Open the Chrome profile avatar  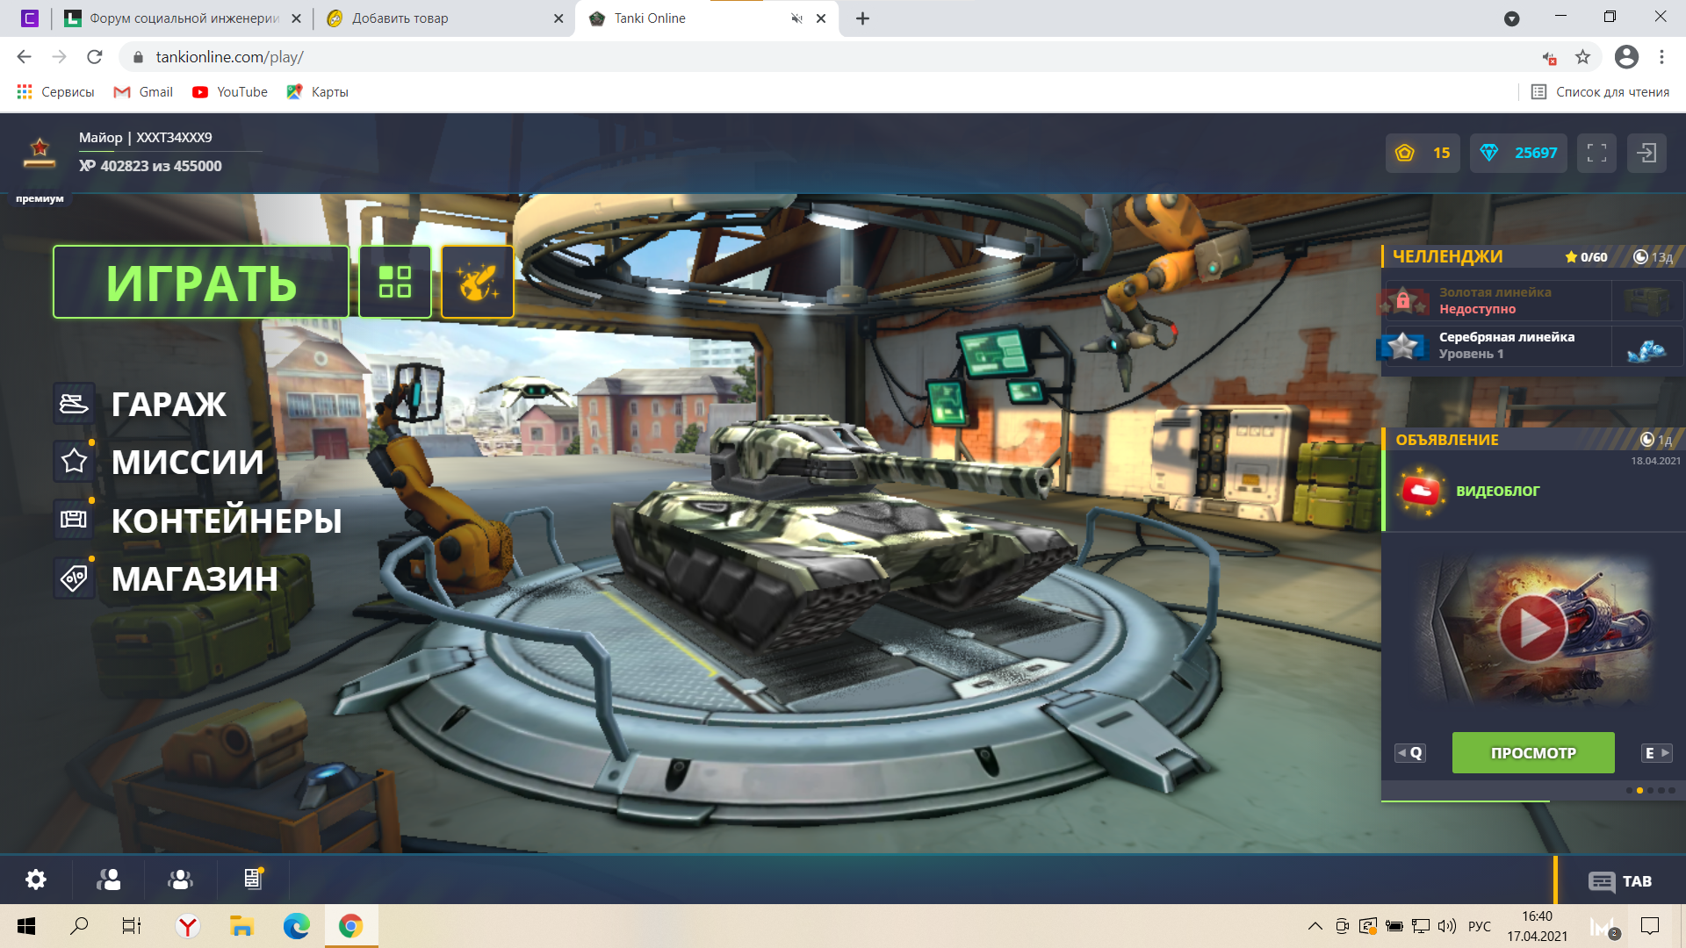[x=1626, y=57]
